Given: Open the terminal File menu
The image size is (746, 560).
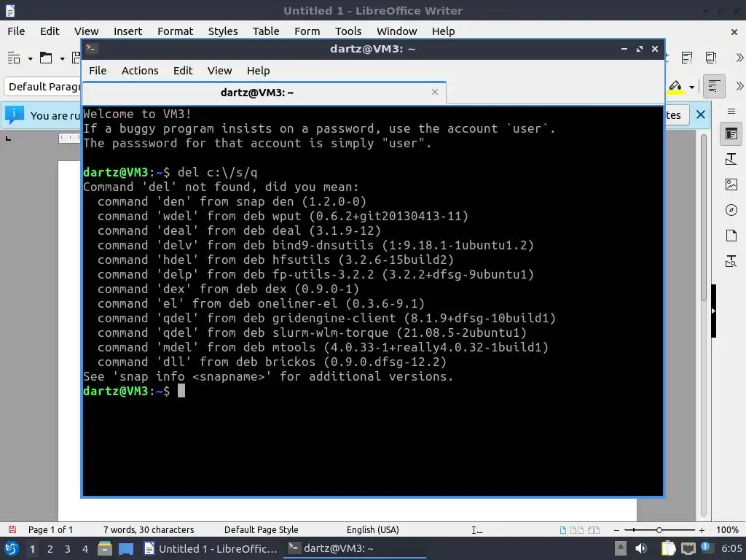Looking at the screenshot, I should (98, 71).
